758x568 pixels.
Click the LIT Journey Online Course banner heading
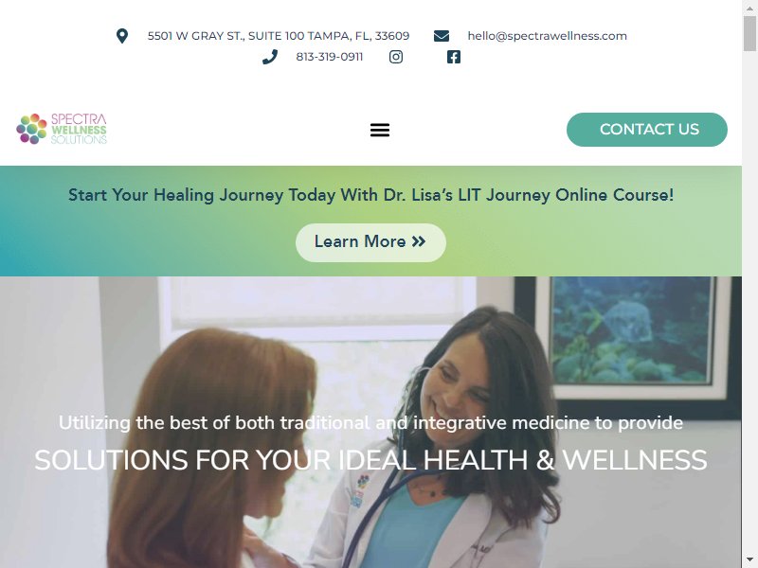point(370,195)
